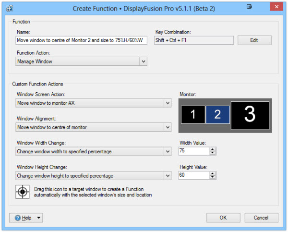The height and width of the screenshot is (232, 288).
Task: Decrease Width Value with down arrow
Action: click(213, 153)
